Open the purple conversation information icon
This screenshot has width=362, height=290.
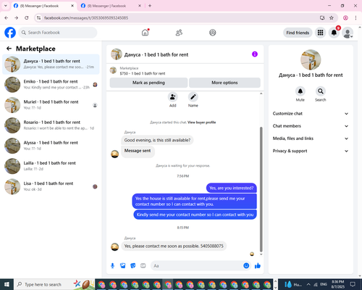(x=255, y=54)
